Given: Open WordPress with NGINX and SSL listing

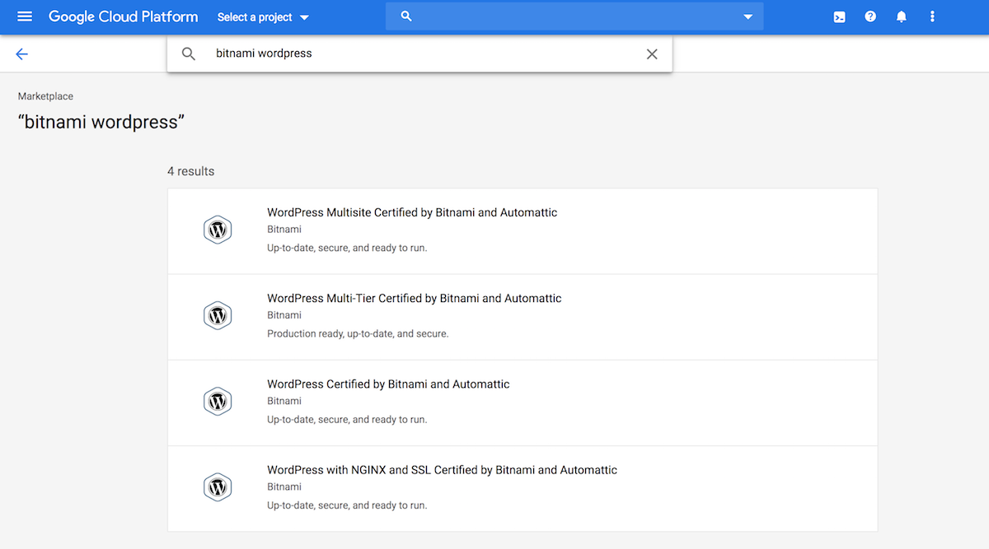Looking at the screenshot, I should coord(523,489).
